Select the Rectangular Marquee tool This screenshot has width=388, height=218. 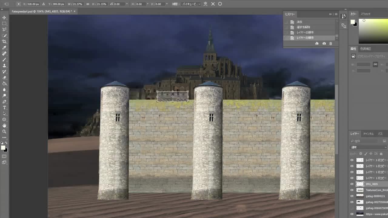(x=4, y=24)
